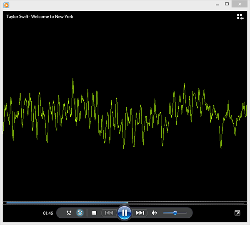Mute the speaker volume
Viewport: 250px width, 225px height.
pos(154,213)
